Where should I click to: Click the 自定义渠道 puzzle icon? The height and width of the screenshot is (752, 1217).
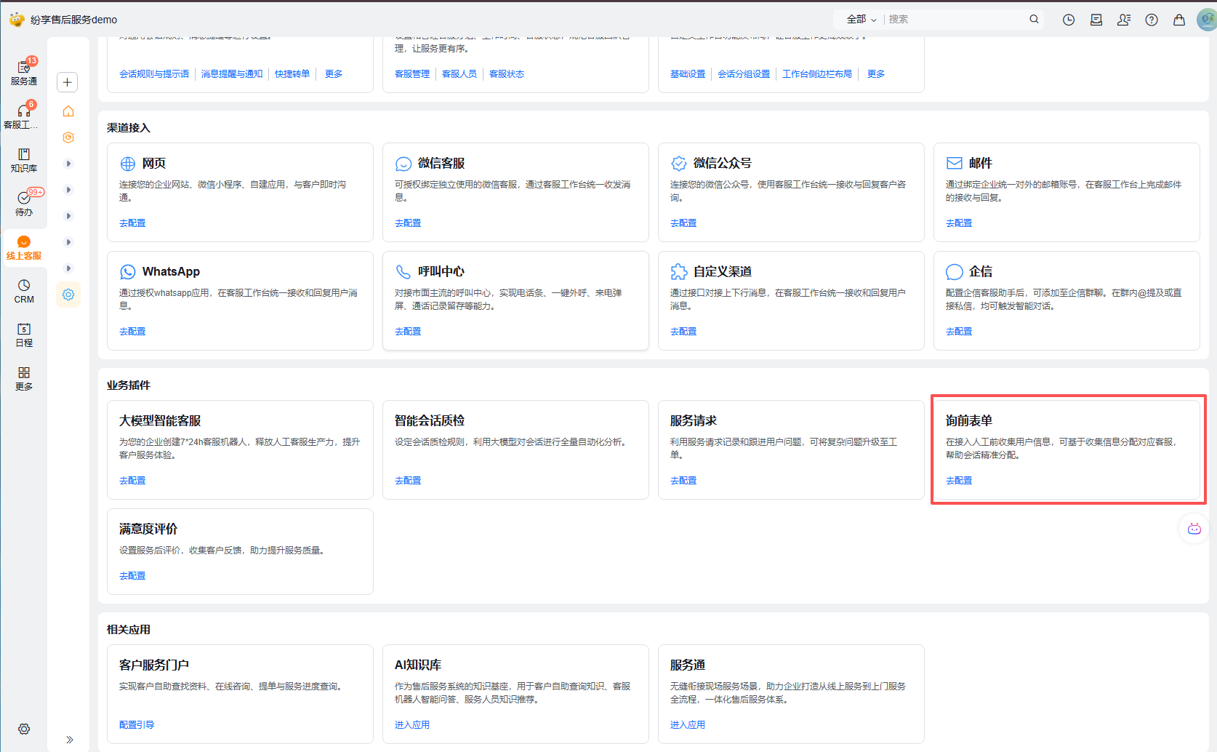tap(679, 272)
